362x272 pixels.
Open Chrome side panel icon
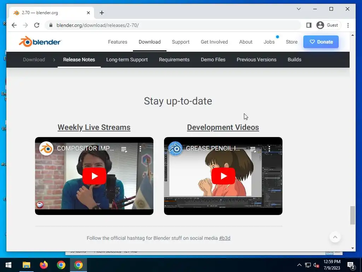(x=309, y=25)
